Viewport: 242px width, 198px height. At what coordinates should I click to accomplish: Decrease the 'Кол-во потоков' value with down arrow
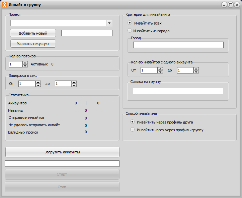tap(25, 66)
